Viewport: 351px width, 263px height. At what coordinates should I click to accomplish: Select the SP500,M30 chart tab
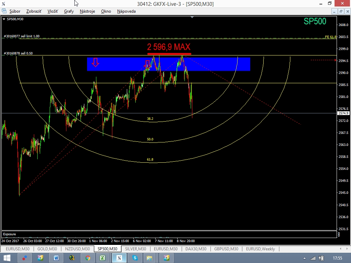107,249
